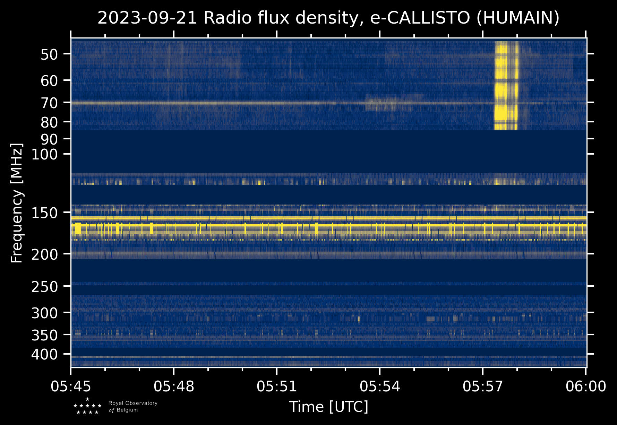The height and width of the screenshot is (425, 617).
Task: Click the Frequency [MHz] axis label
Action: pos(17,203)
